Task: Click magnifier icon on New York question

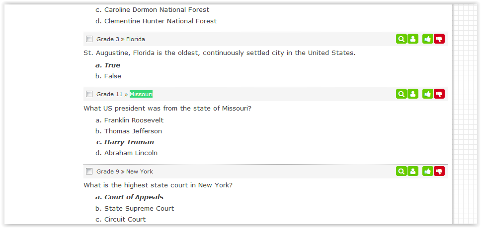Action: click(x=401, y=171)
